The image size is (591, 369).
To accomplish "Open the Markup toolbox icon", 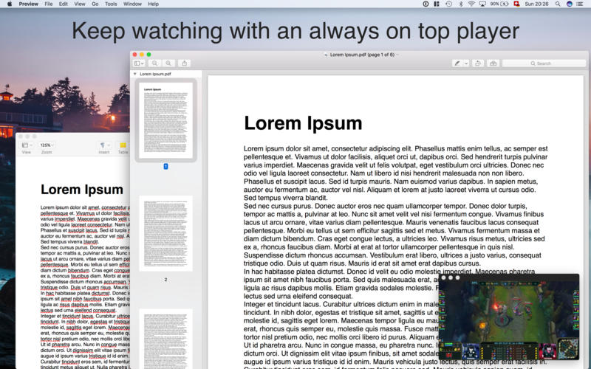I will pos(493,63).
